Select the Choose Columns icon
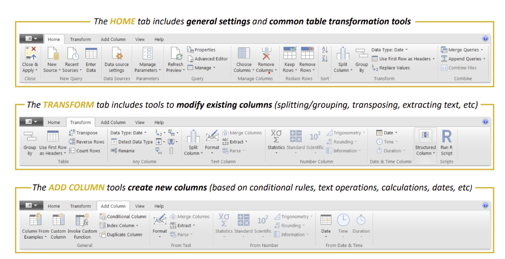Viewport: 505px width, 259px height. (244, 53)
